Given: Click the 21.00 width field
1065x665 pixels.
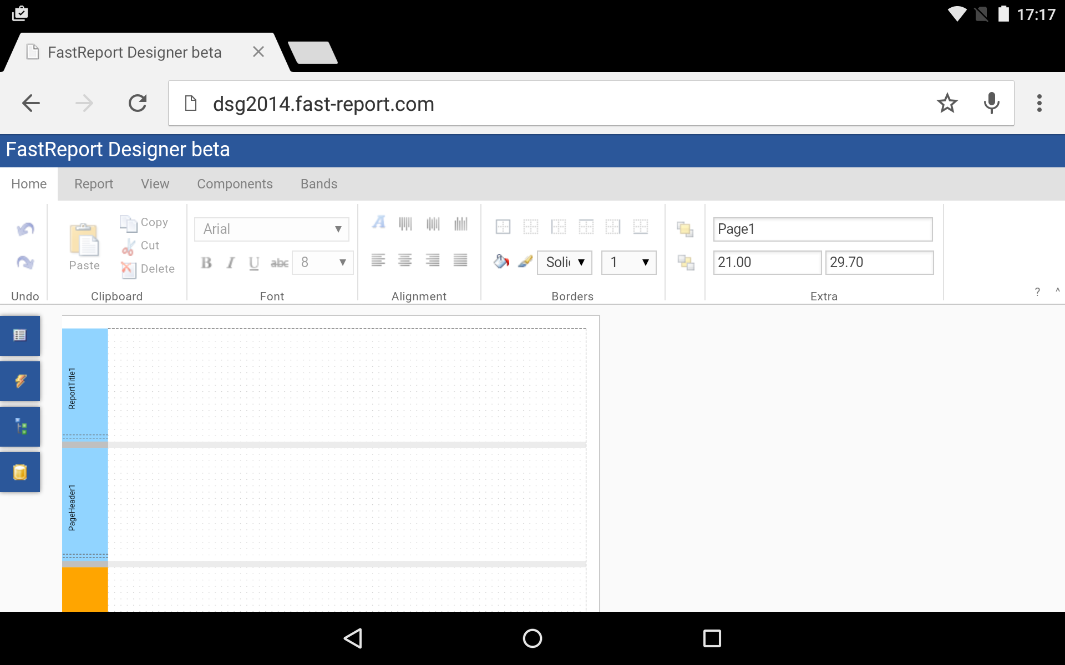Looking at the screenshot, I should [x=767, y=263].
